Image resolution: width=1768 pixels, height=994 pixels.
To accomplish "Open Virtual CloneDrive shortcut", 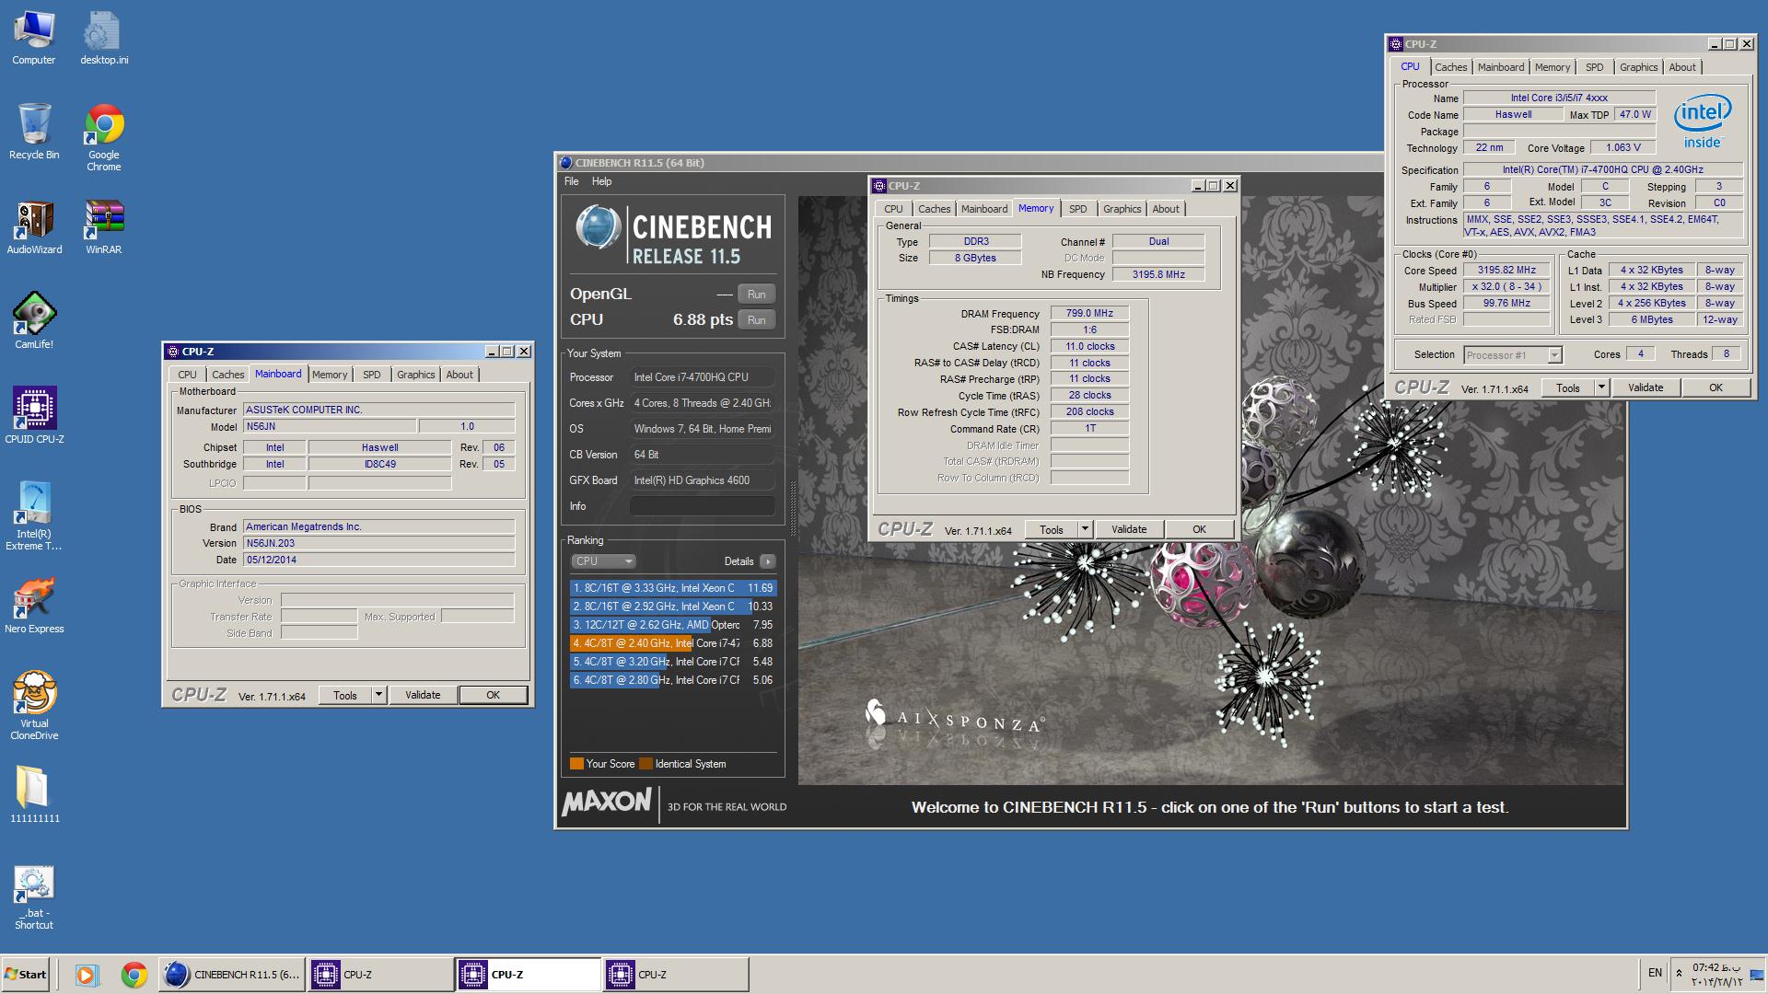I will tap(34, 706).
